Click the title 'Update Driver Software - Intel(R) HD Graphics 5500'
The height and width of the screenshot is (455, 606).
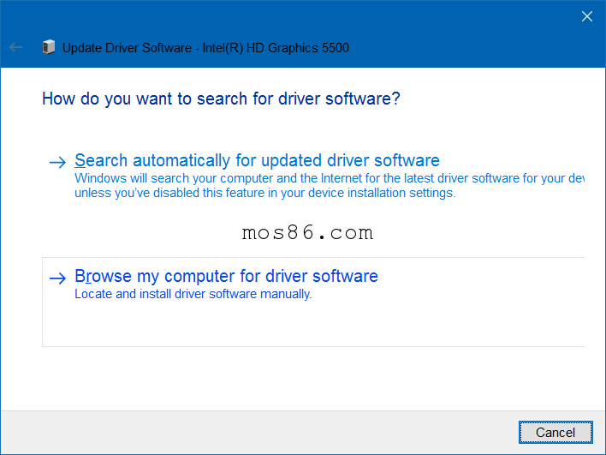[205, 48]
